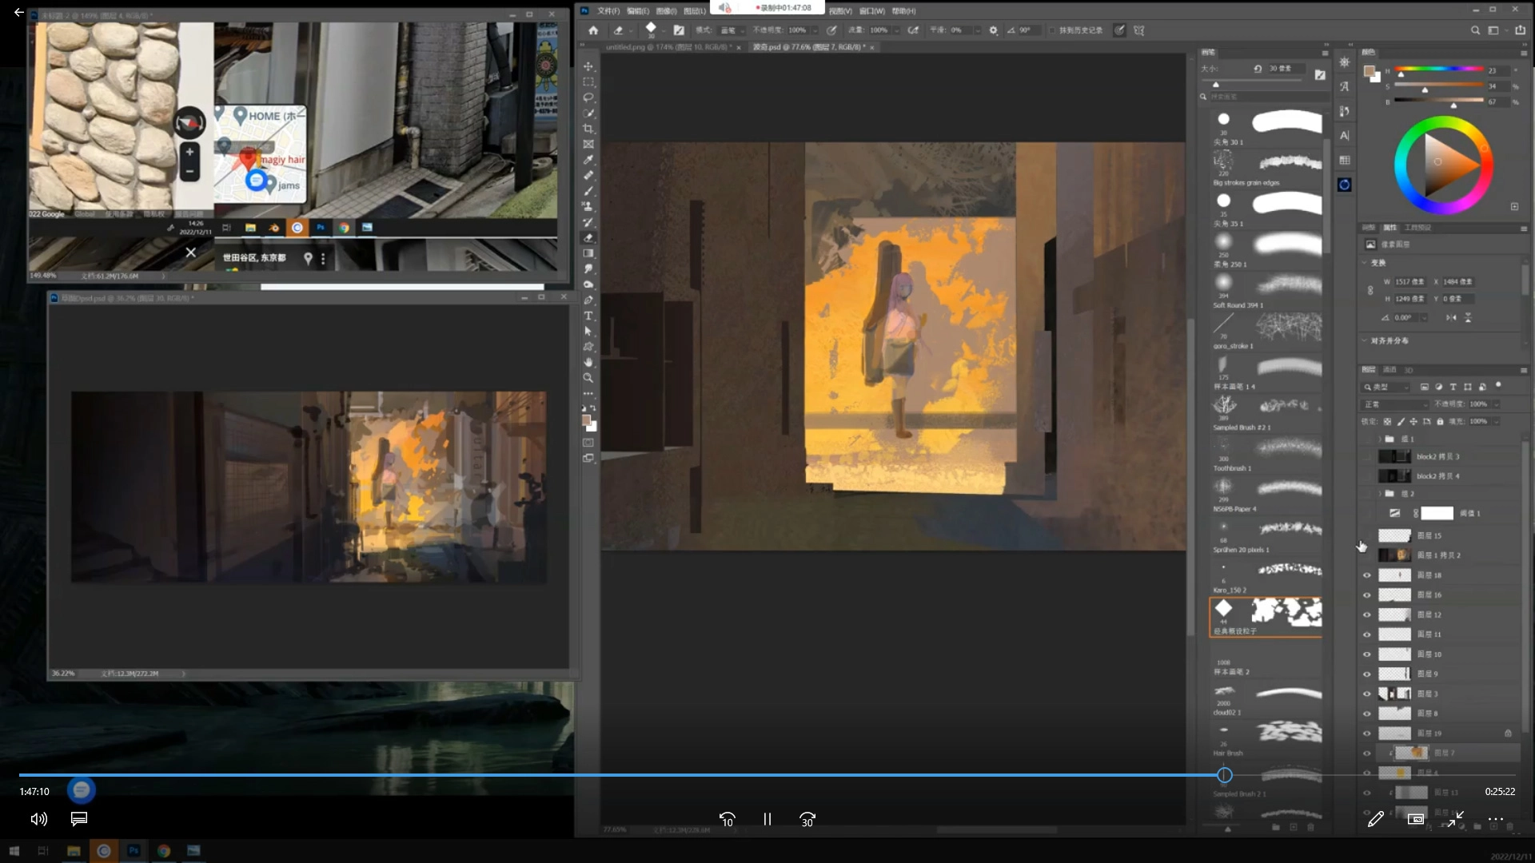Enable 抹到历史记录 checkbox
The width and height of the screenshot is (1535, 863).
pyautogui.click(x=1052, y=30)
